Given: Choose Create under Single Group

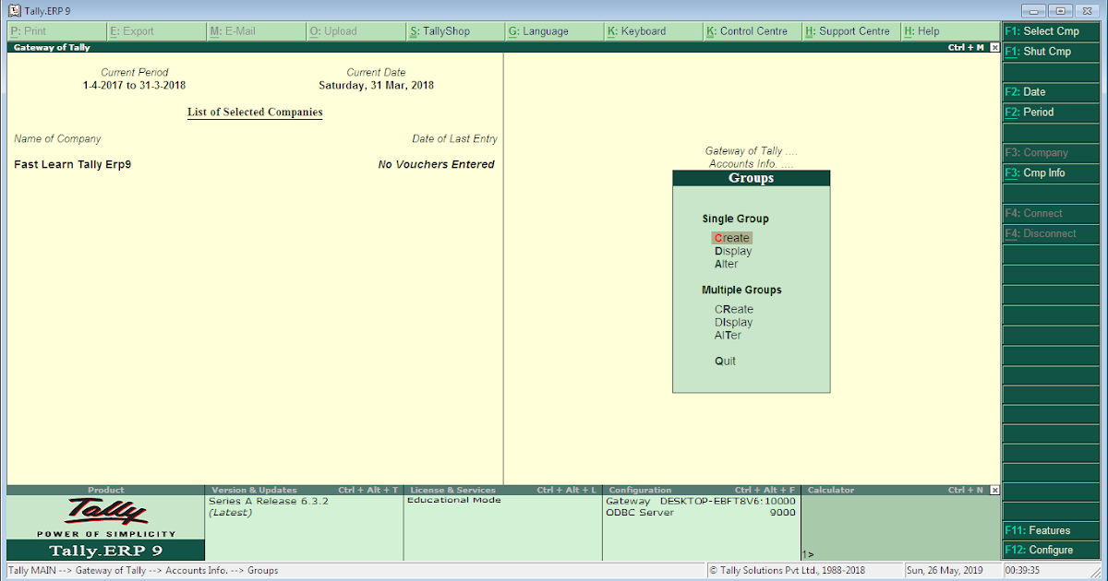Looking at the screenshot, I should tap(731, 237).
